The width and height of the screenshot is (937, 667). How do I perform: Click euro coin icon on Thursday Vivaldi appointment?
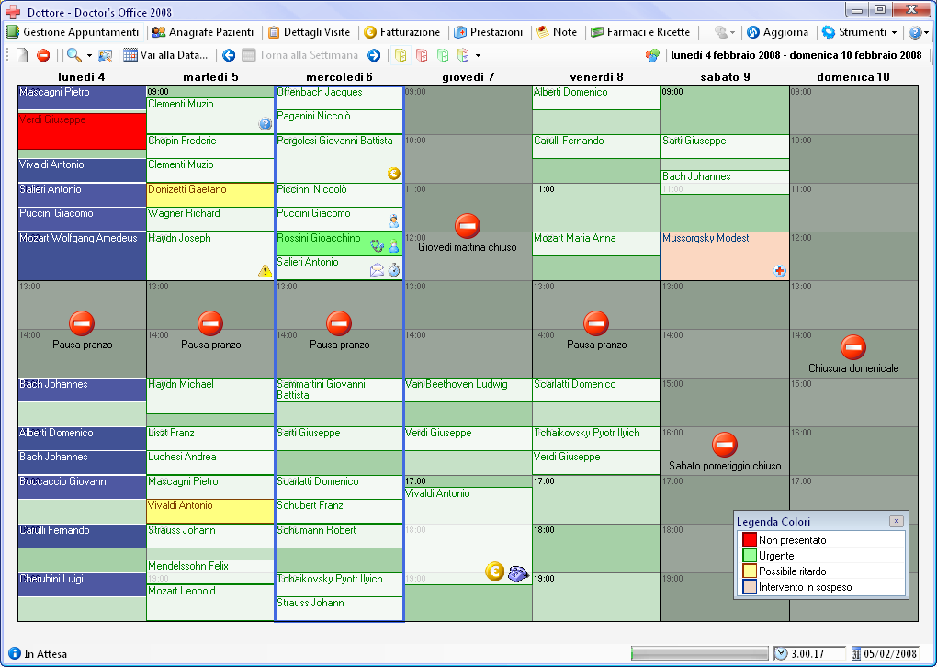tap(494, 571)
